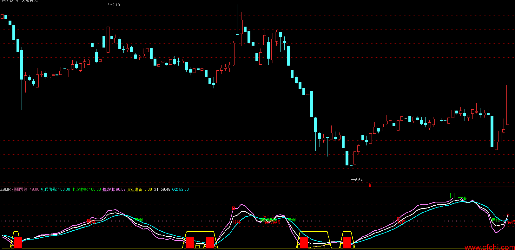
Task: Click the 见顶信号 100.00 readout
Action: pos(56,189)
